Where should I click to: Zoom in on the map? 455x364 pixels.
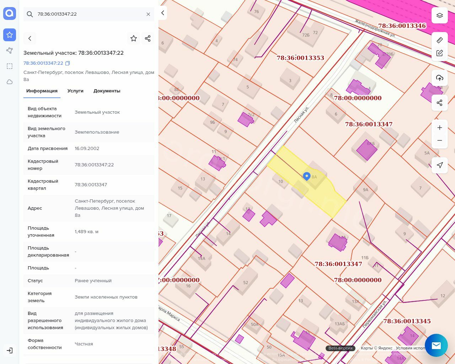(440, 128)
